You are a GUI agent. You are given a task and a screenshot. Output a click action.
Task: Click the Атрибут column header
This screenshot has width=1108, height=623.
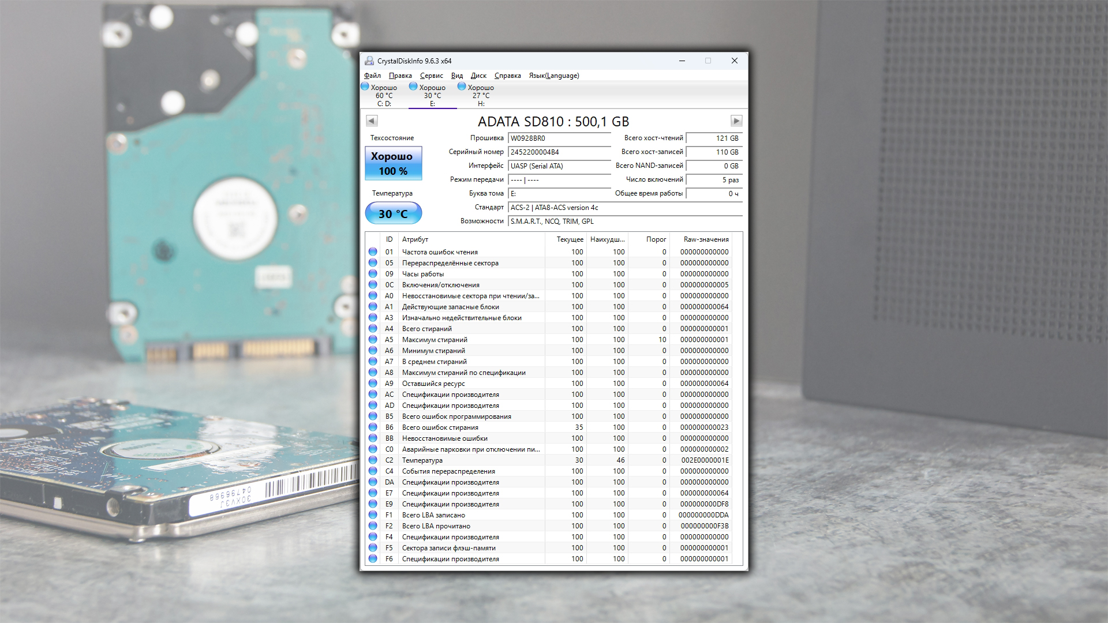[415, 239]
